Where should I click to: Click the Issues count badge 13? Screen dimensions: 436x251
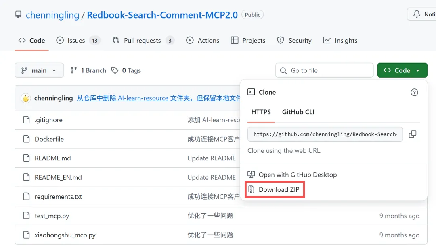click(x=95, y=41)
